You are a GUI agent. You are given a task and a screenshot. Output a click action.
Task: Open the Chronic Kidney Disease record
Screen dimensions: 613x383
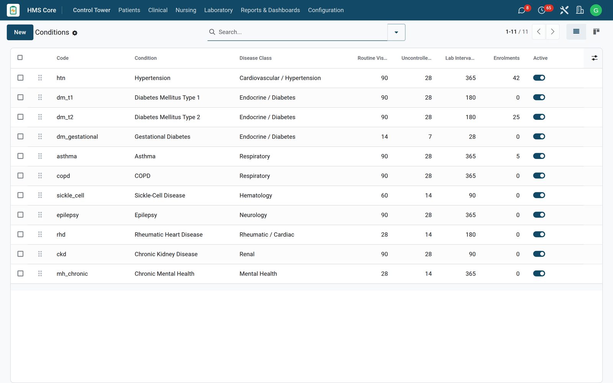[166, 254]
